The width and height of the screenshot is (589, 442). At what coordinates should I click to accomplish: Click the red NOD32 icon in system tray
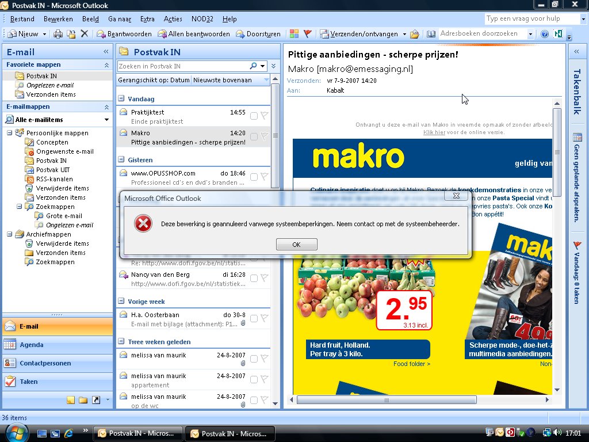pyautogui.click(x=510, y=433)
